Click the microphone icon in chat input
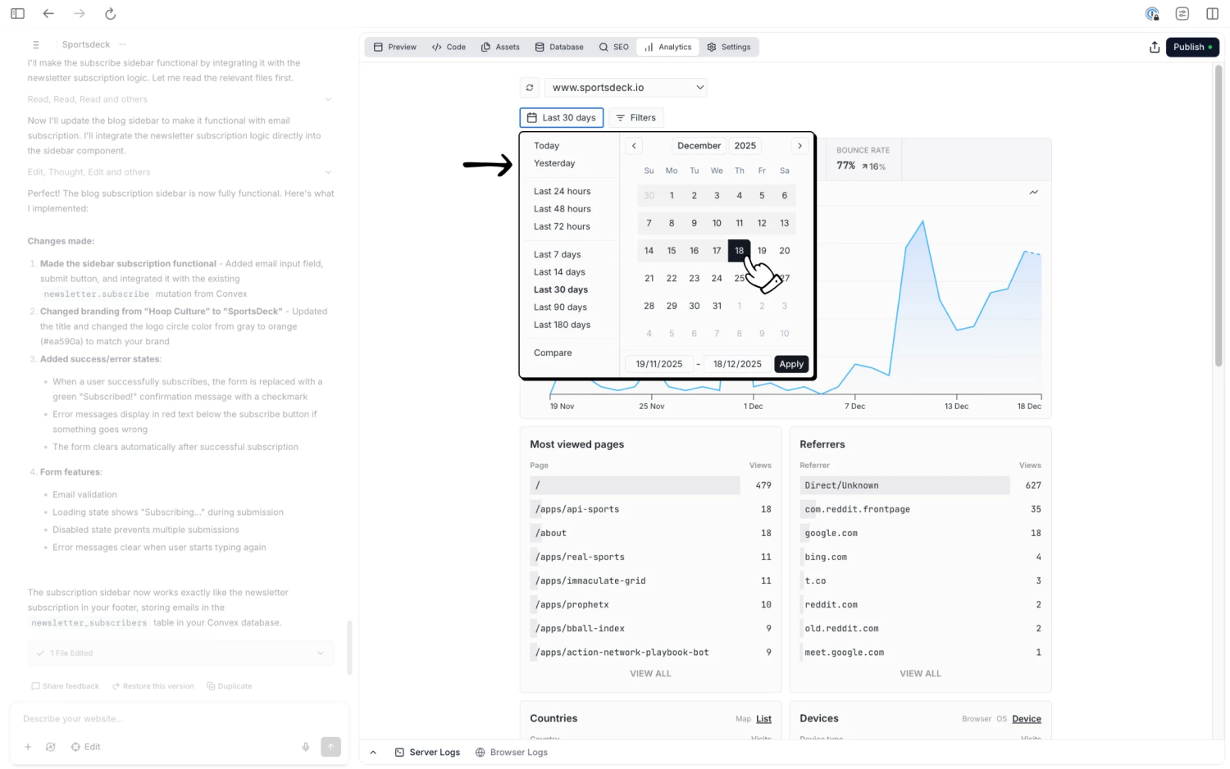Image resolution: width=1230 pixels, height=769 pixels. [305, 747]
